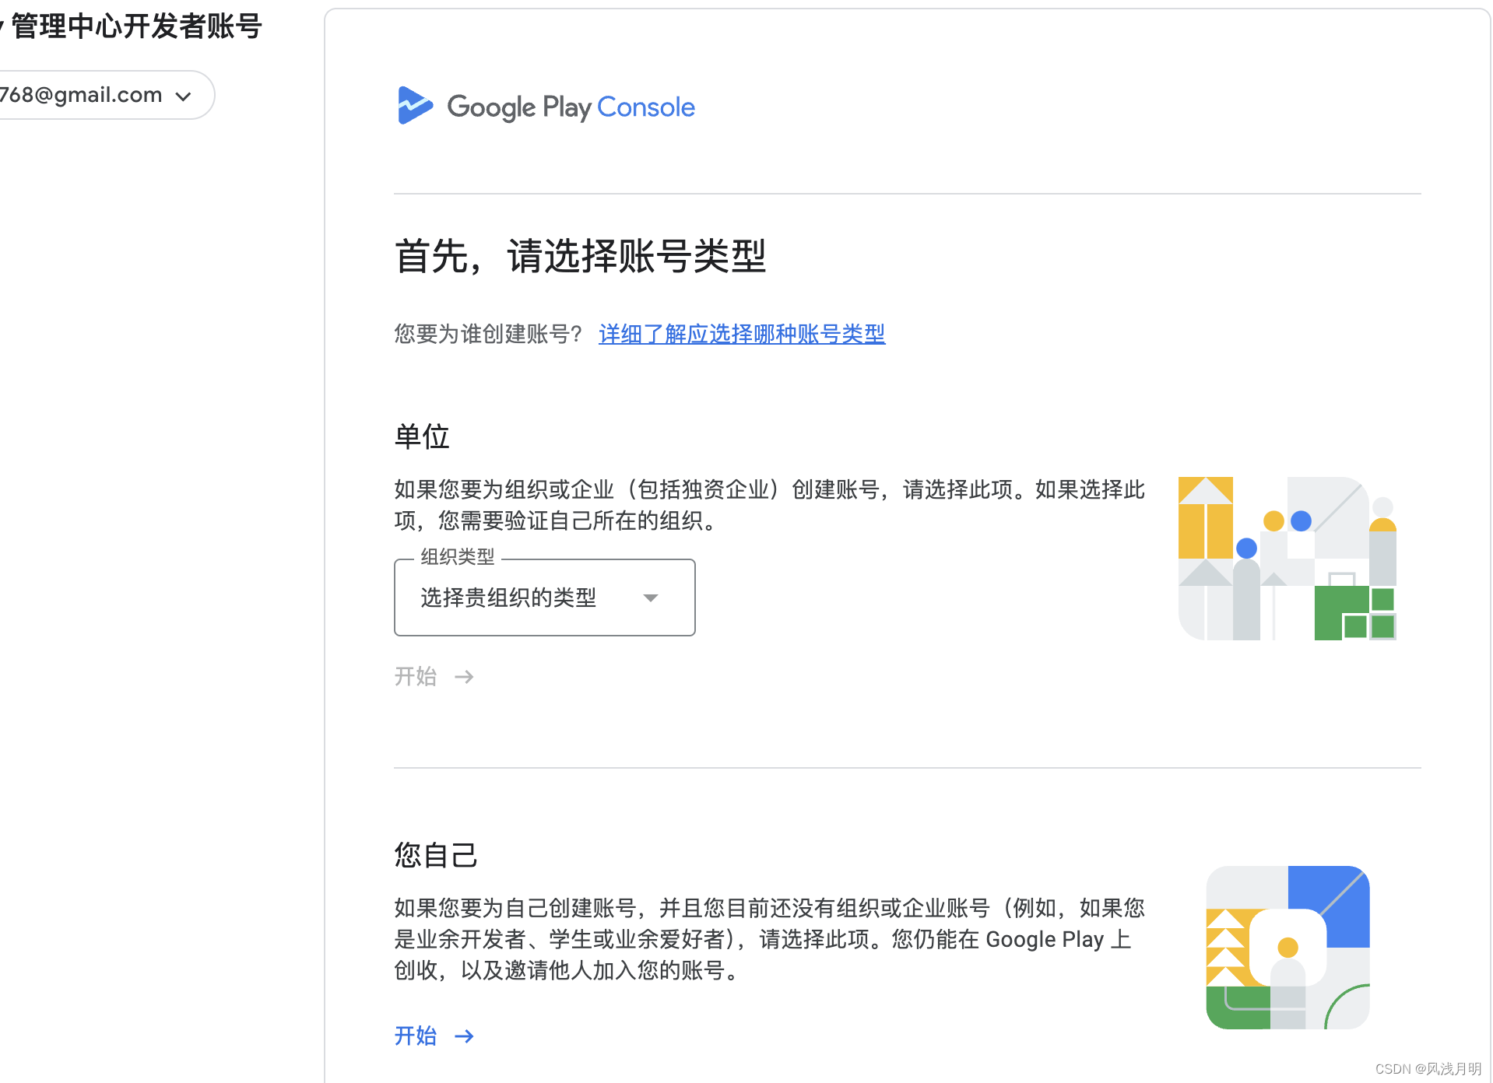Click the dropdown arrow in 选择贵组织的类型 field

click(x=651, y=598)
